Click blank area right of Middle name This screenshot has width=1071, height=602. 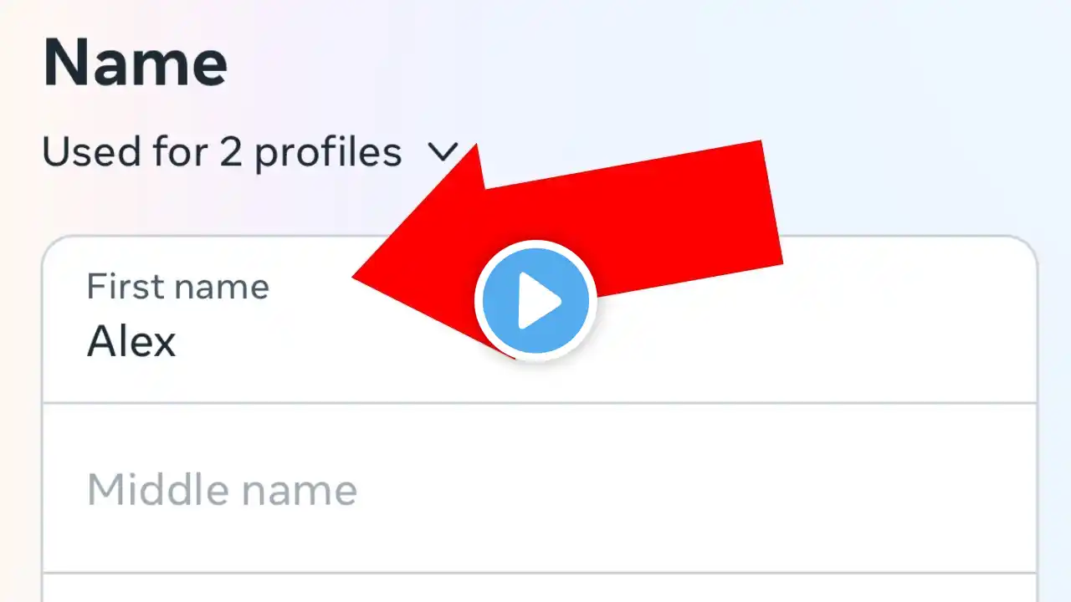tap(694, 490)
